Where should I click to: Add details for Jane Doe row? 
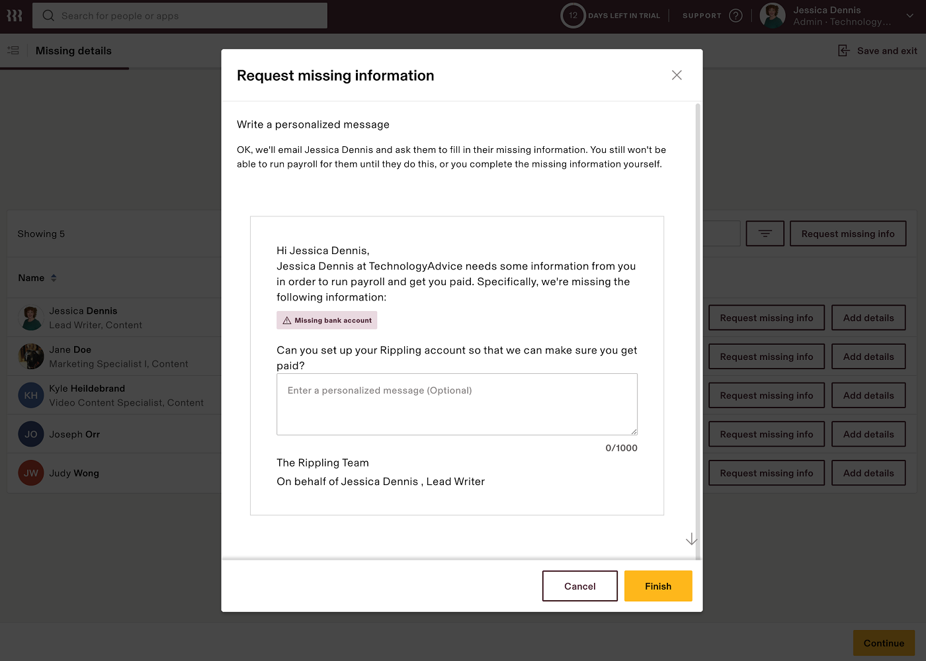(x=868, y=357)
